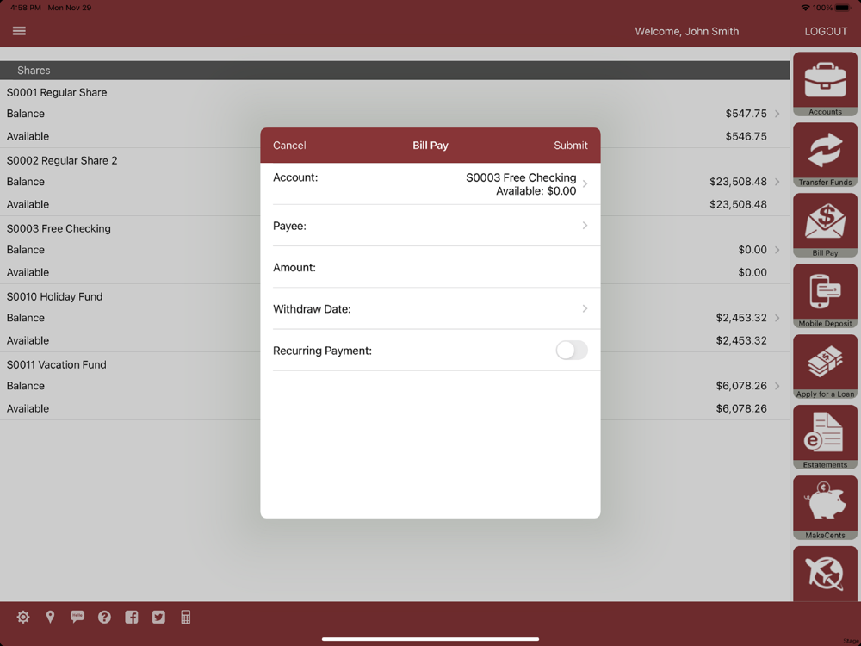This screenshot has width=861, height=646.
Task: Click the $547.75 balance value
Action: click(x=746, y=114)
